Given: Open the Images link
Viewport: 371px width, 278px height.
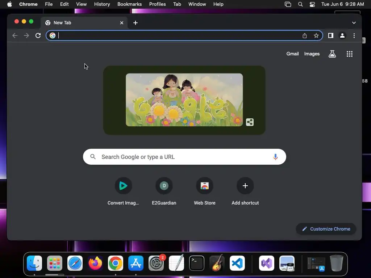Looking at the screenshot, I should coord(312,54).
